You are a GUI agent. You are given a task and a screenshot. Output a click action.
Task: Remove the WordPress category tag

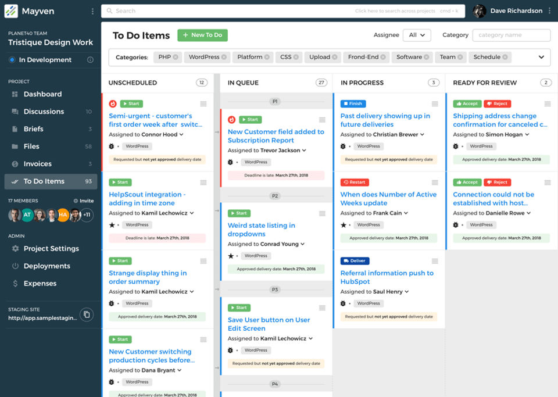tap(224, 58)
